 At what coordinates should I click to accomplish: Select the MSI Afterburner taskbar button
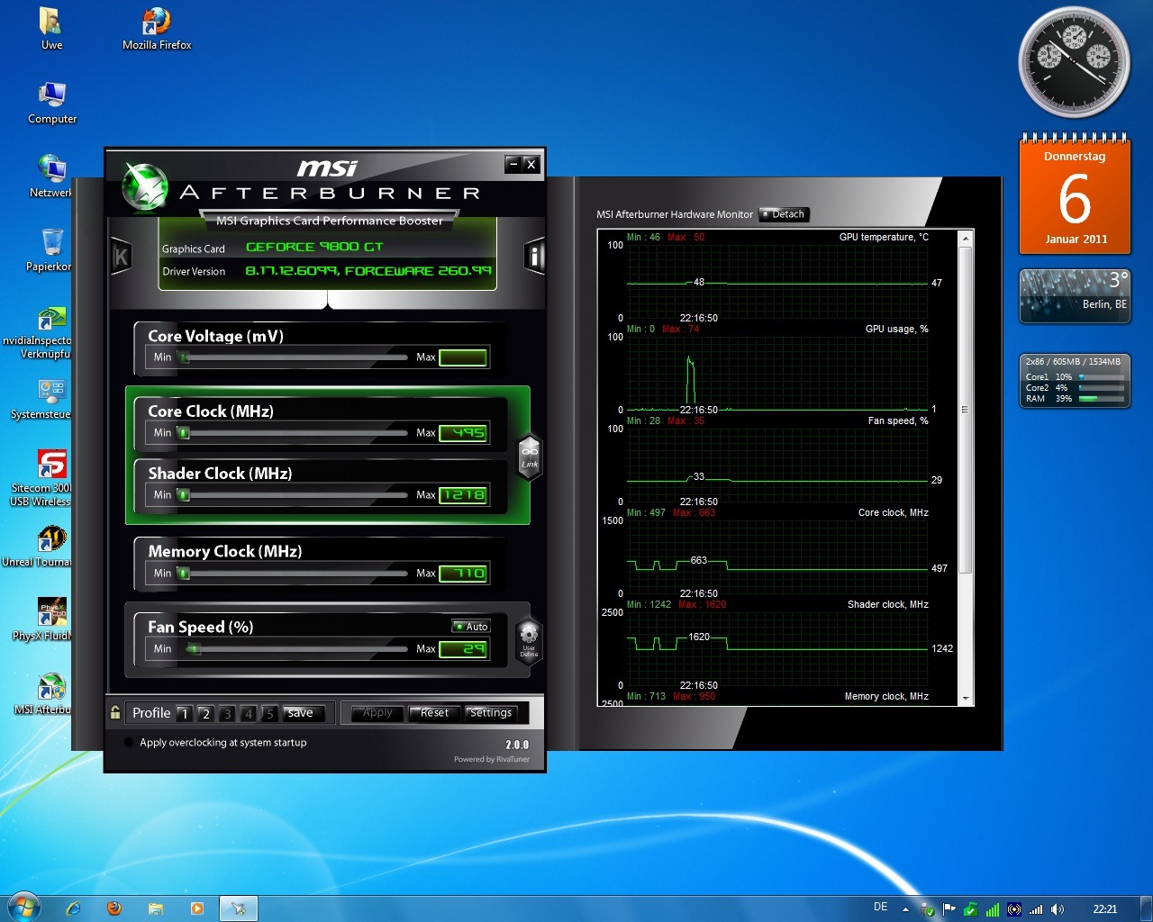point(239,908)
